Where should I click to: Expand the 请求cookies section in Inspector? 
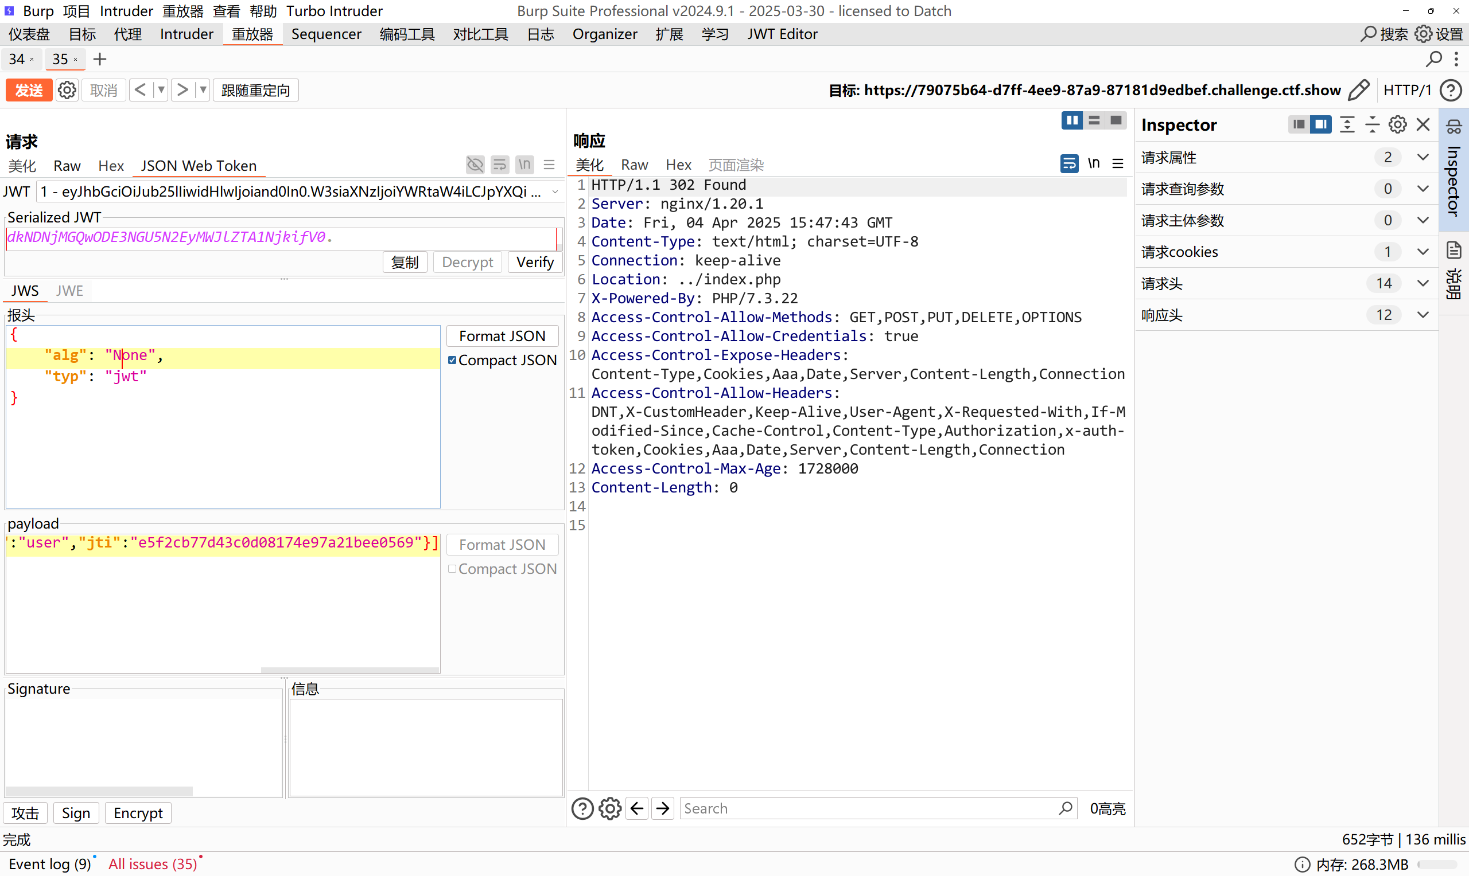click(x=1423, y=252)
